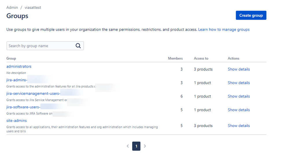289x160 pixels.
Task: Click the Members column header
Action: (x=175, y=58)
